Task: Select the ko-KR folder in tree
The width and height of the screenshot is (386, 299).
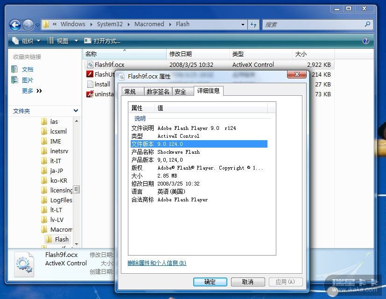Action: 59,180
